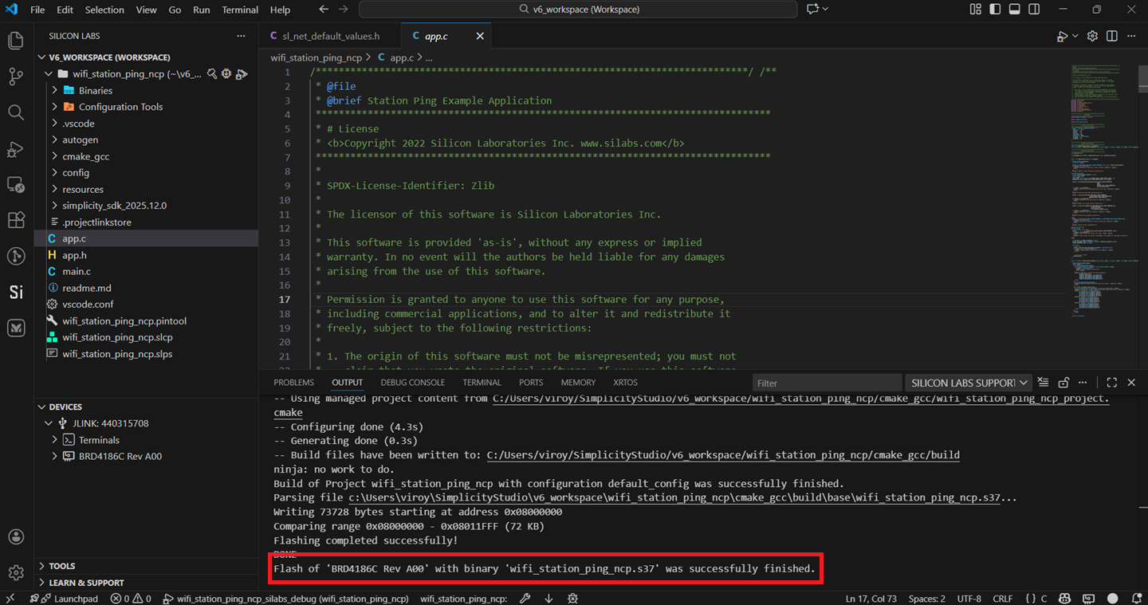Click the Filter field in the Output panel
1148x605 pixels.
(828, 383)
